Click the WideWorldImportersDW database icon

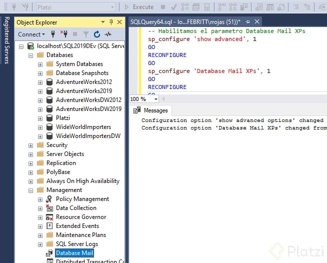49,136
